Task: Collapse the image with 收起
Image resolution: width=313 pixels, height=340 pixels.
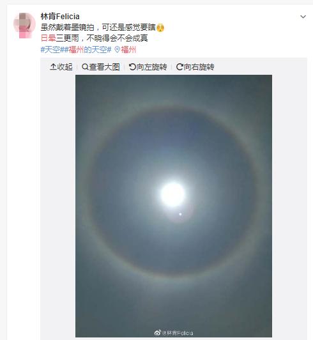Action: click(61, 66)
